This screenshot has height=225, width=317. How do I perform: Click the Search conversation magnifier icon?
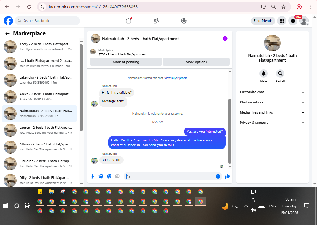point(280,74)
